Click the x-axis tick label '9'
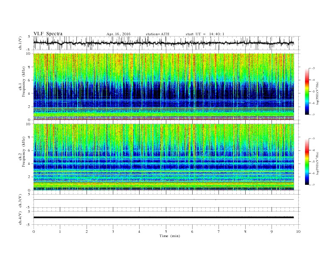Screen dimensions: 336x260 (x=272, y=232)
